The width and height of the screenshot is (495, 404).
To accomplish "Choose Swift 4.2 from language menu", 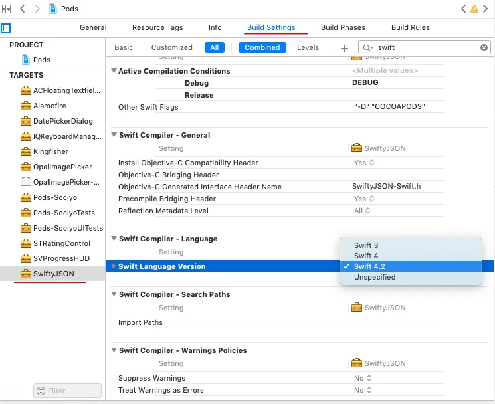I will coord(411,266).
